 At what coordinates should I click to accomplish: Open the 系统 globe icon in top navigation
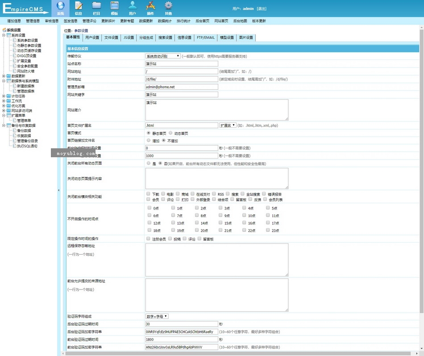[61, 5]
